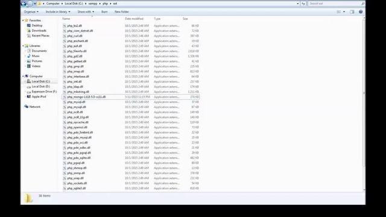Select Local Disk (D:) in sidebar
Image resolution: width=386 pixels, height=217 pixels.
(41, 87)
